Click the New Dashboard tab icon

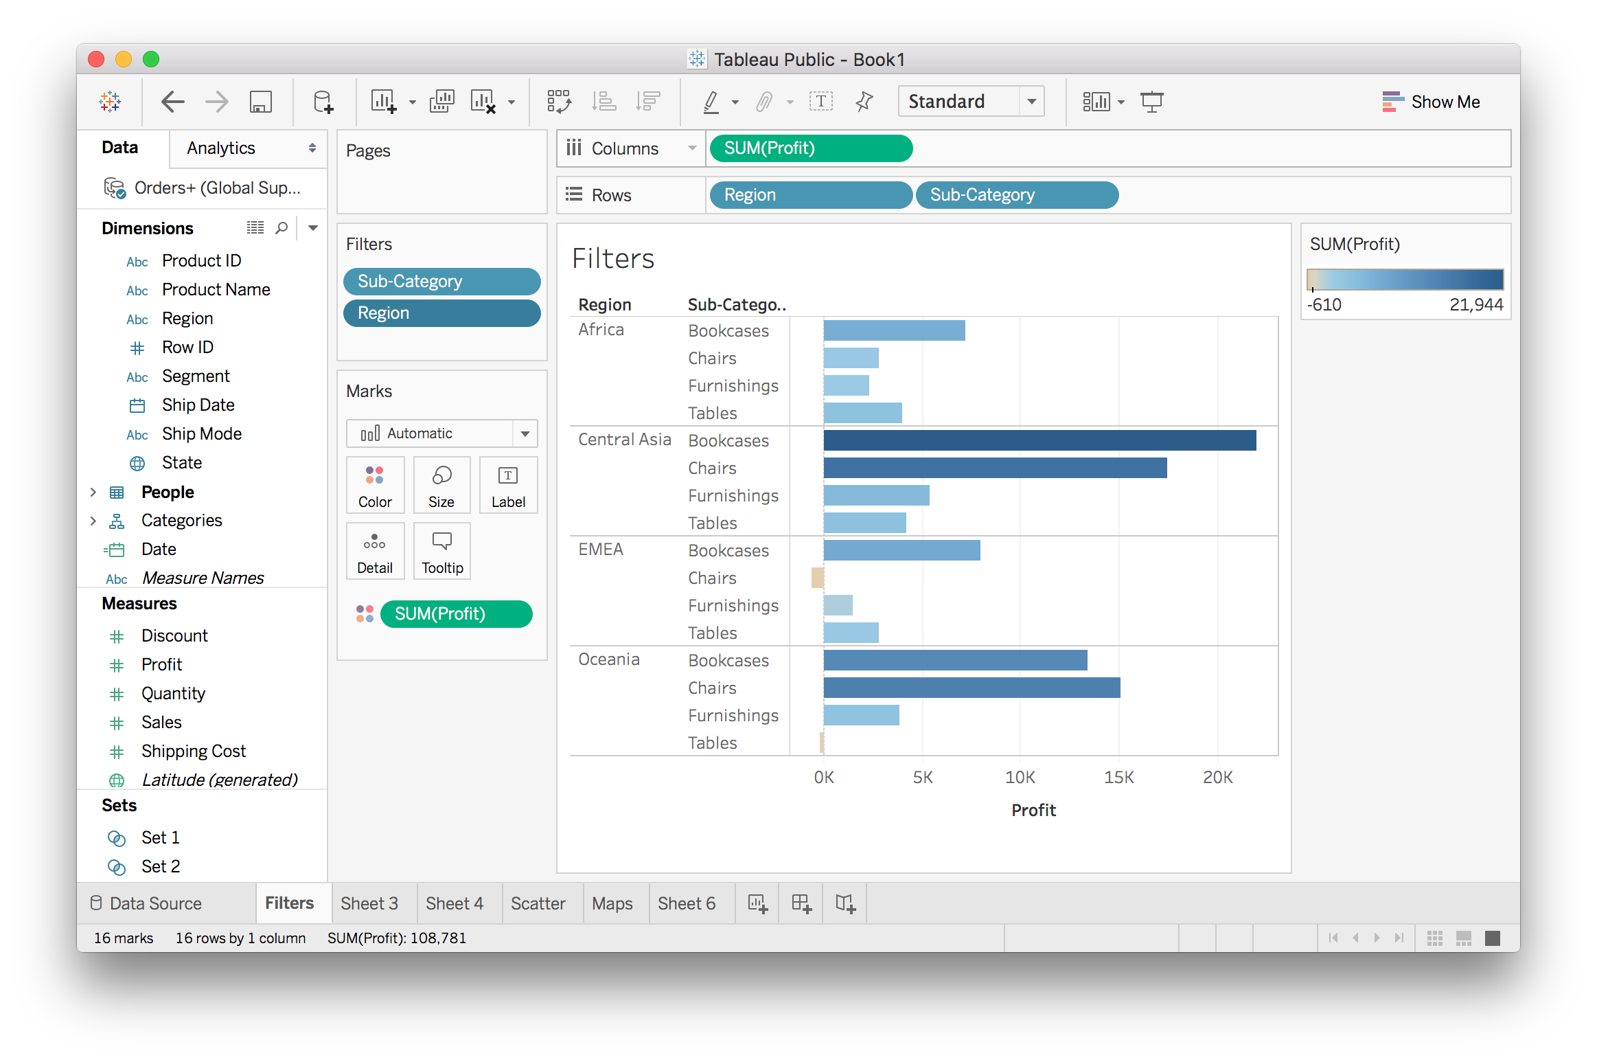(801, 903)
